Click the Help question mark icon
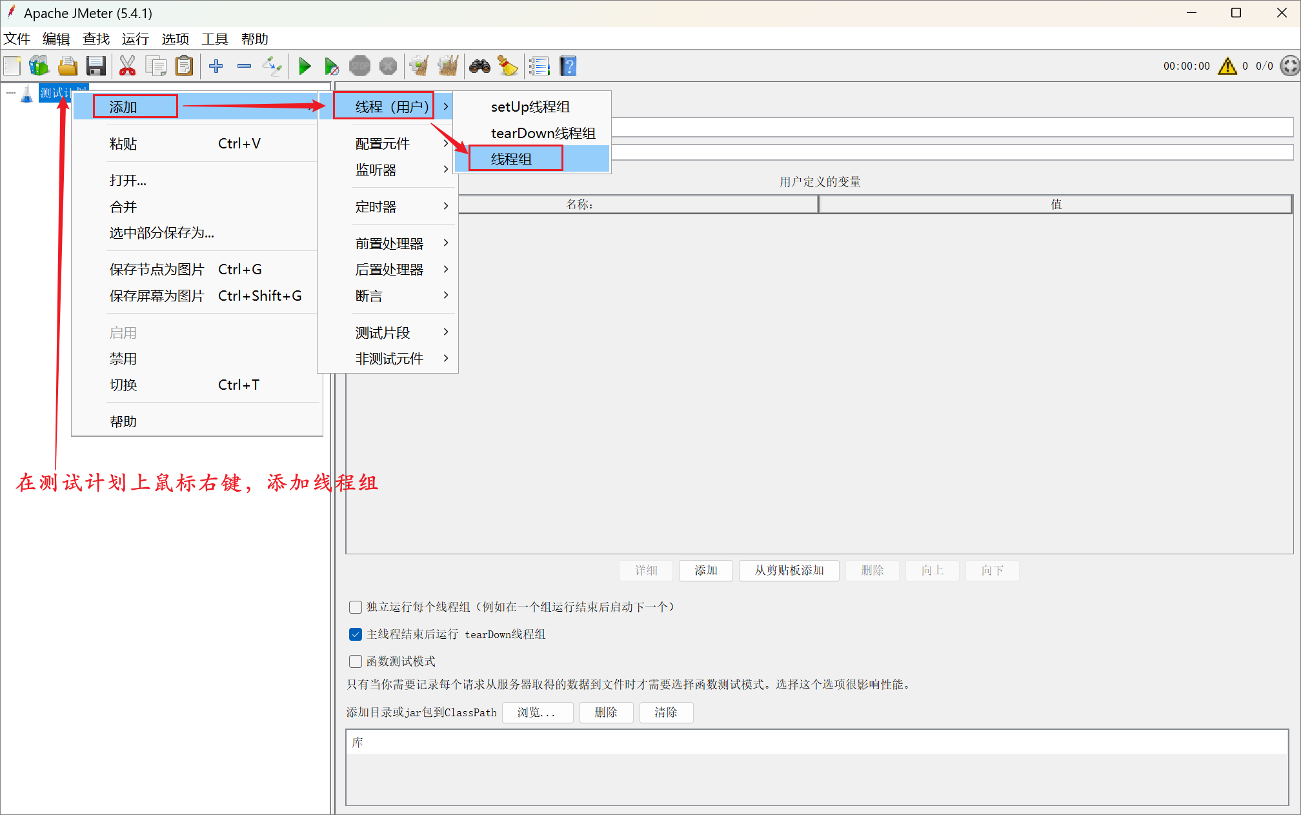1301x815 pixels. (568, 66)
